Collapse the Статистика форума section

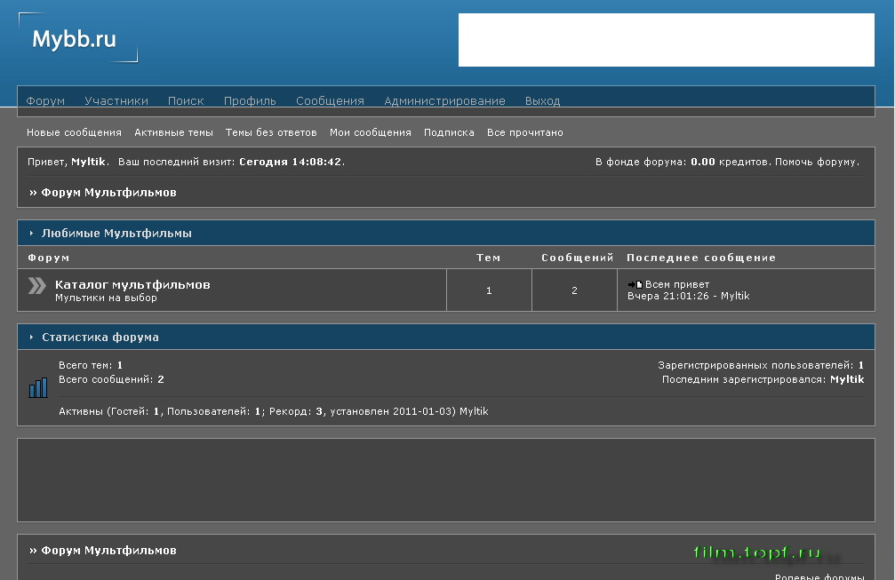click(32, 338)
